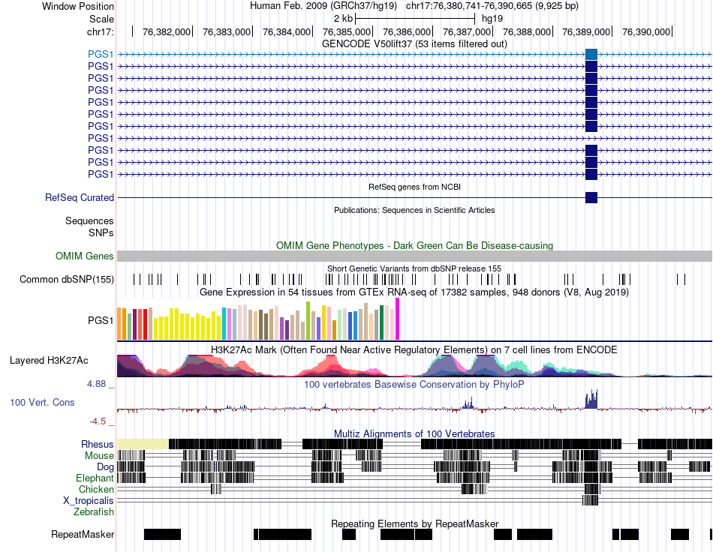Click the RefSeq Curated exon block
The image size is (713, 552).
coord(591,198)
